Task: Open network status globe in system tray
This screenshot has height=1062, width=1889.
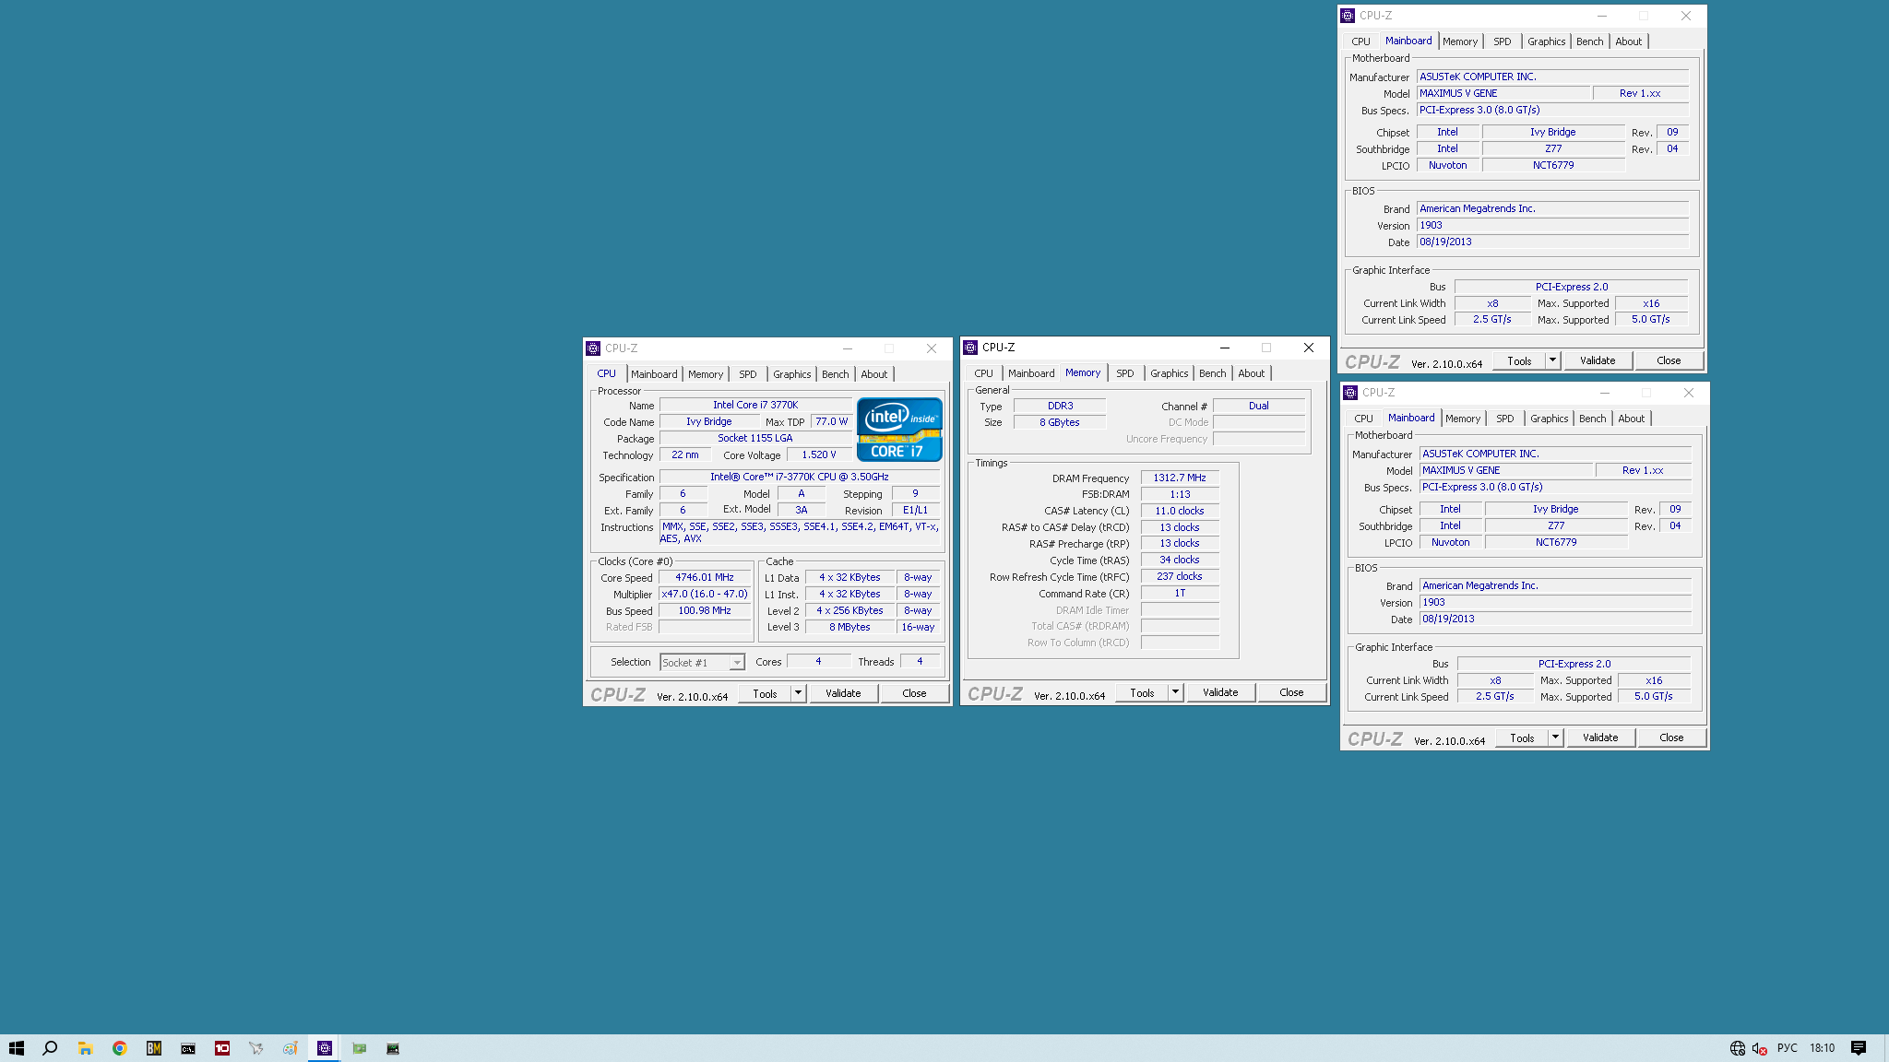Action: tap(1738, 1048)
